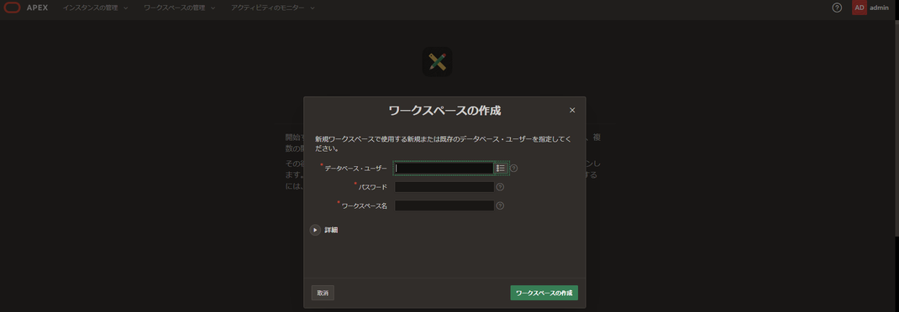Show help for パスワード field
899x312 pixels.
tap(500, 187)
